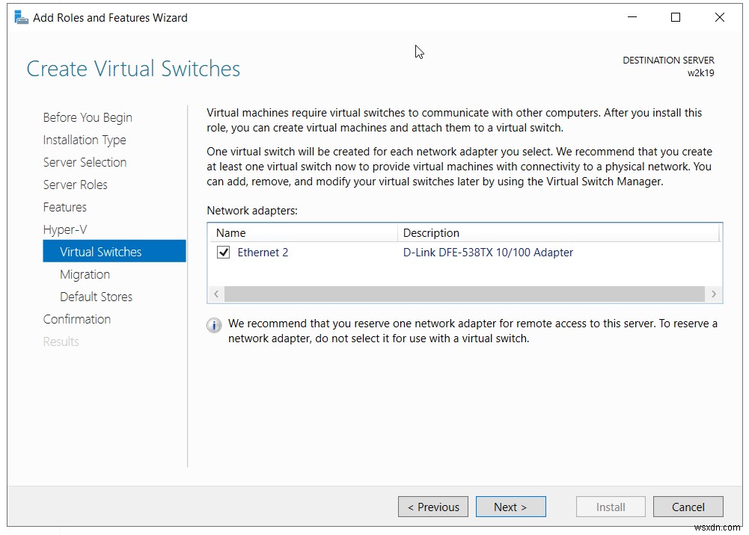This screenshot has height=535, width=749.
Task: Open the Server Selection step
Action: point(85,162)
